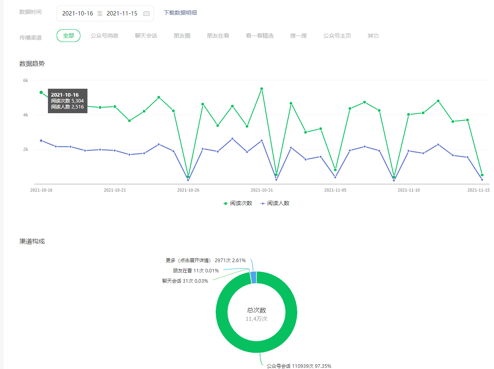Open end date 2021-11-15 field
The image size is (494, 369).
click(x=122, y=13)
